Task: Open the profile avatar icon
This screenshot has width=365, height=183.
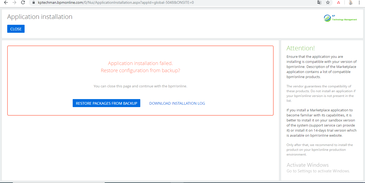Action: pyautogui.click(x=351, y=2)
